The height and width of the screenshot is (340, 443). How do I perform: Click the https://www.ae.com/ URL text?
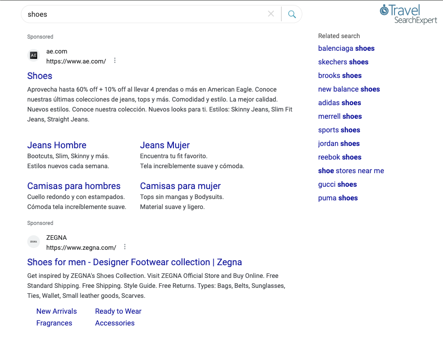point(76,61)
